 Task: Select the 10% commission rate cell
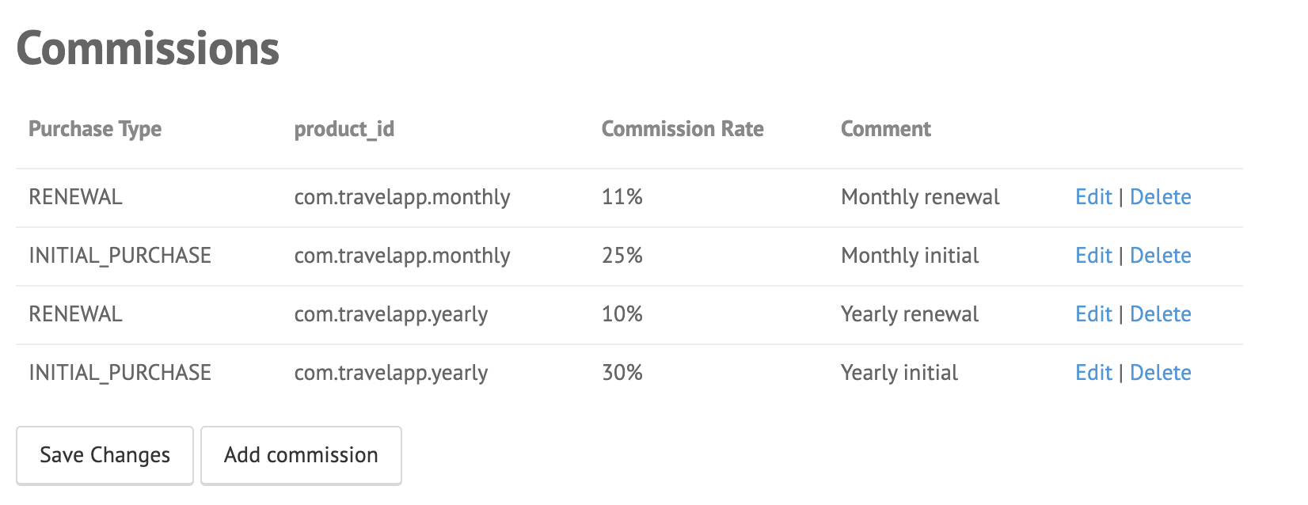click(x=622, y=314)
